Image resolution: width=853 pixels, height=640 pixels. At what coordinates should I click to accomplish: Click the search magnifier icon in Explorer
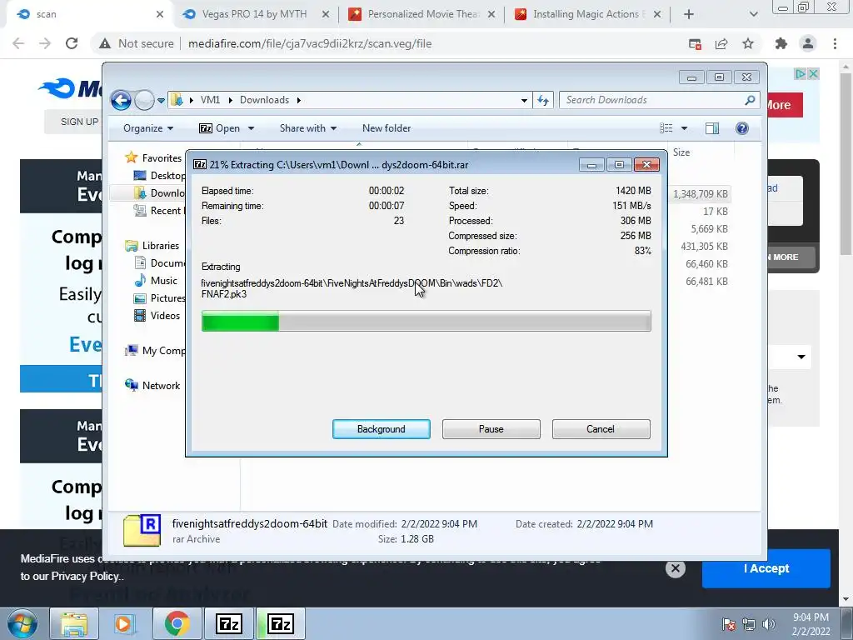[x=750, y=100]
